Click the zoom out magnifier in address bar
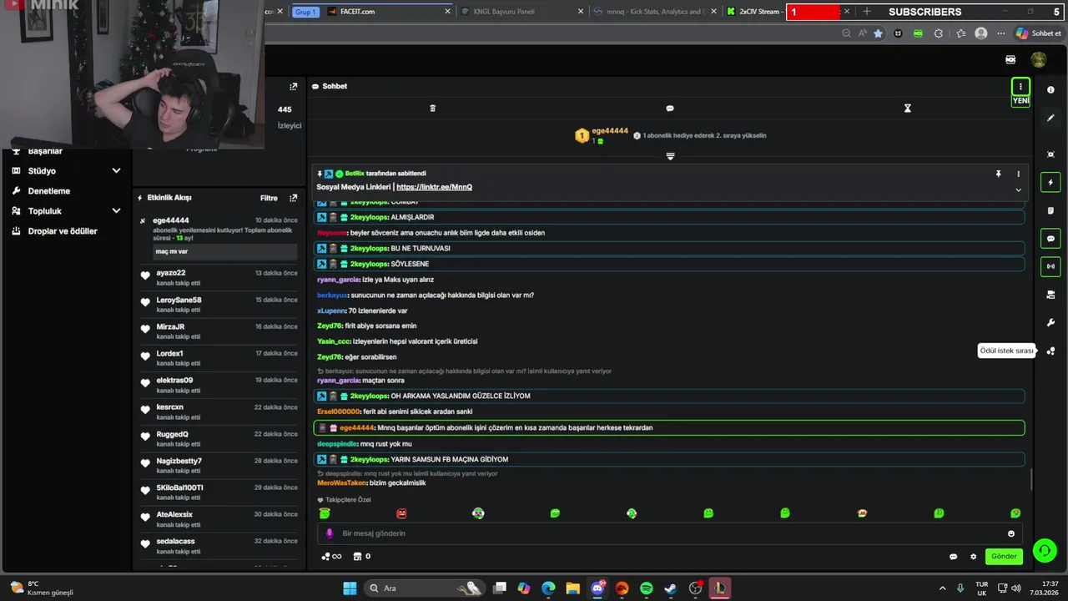This screenshot has height=601, width=1068. (x=846, y=33)
